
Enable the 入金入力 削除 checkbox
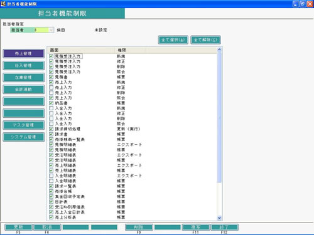click(x=51, y=118)
